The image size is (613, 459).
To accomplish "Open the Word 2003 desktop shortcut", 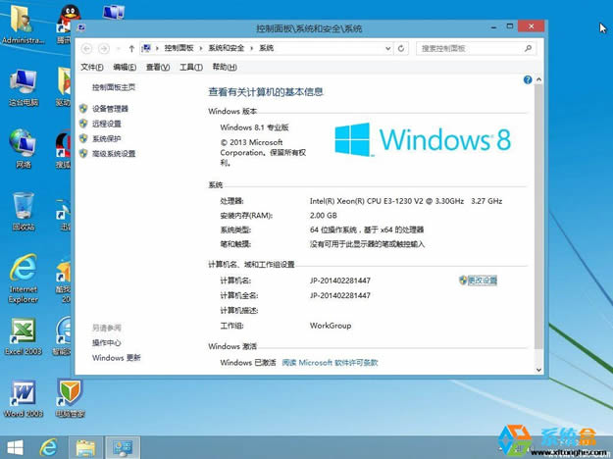I will coord(22,394).
